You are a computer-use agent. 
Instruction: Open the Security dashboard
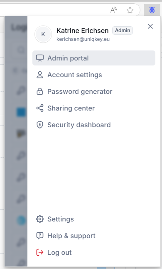pos(94,125)
